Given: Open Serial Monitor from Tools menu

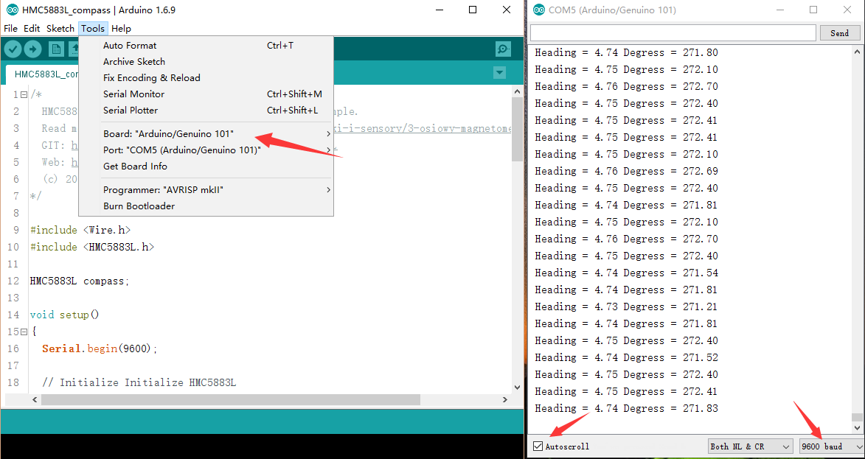Looking at the screenshot, I should pyautogui.click(x=206, y=94).
